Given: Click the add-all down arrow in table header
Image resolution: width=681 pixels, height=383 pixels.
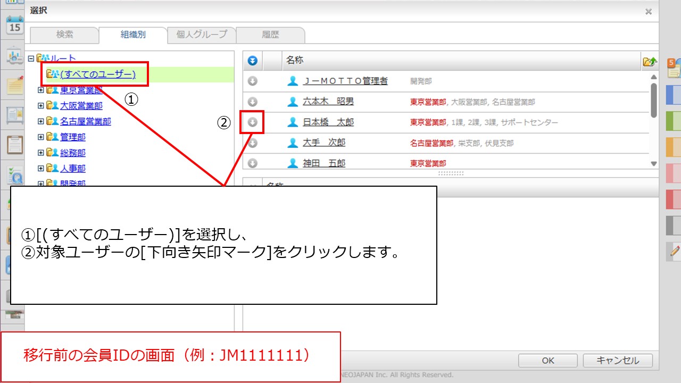Looking at the screenshot, I should coord(253,61).
